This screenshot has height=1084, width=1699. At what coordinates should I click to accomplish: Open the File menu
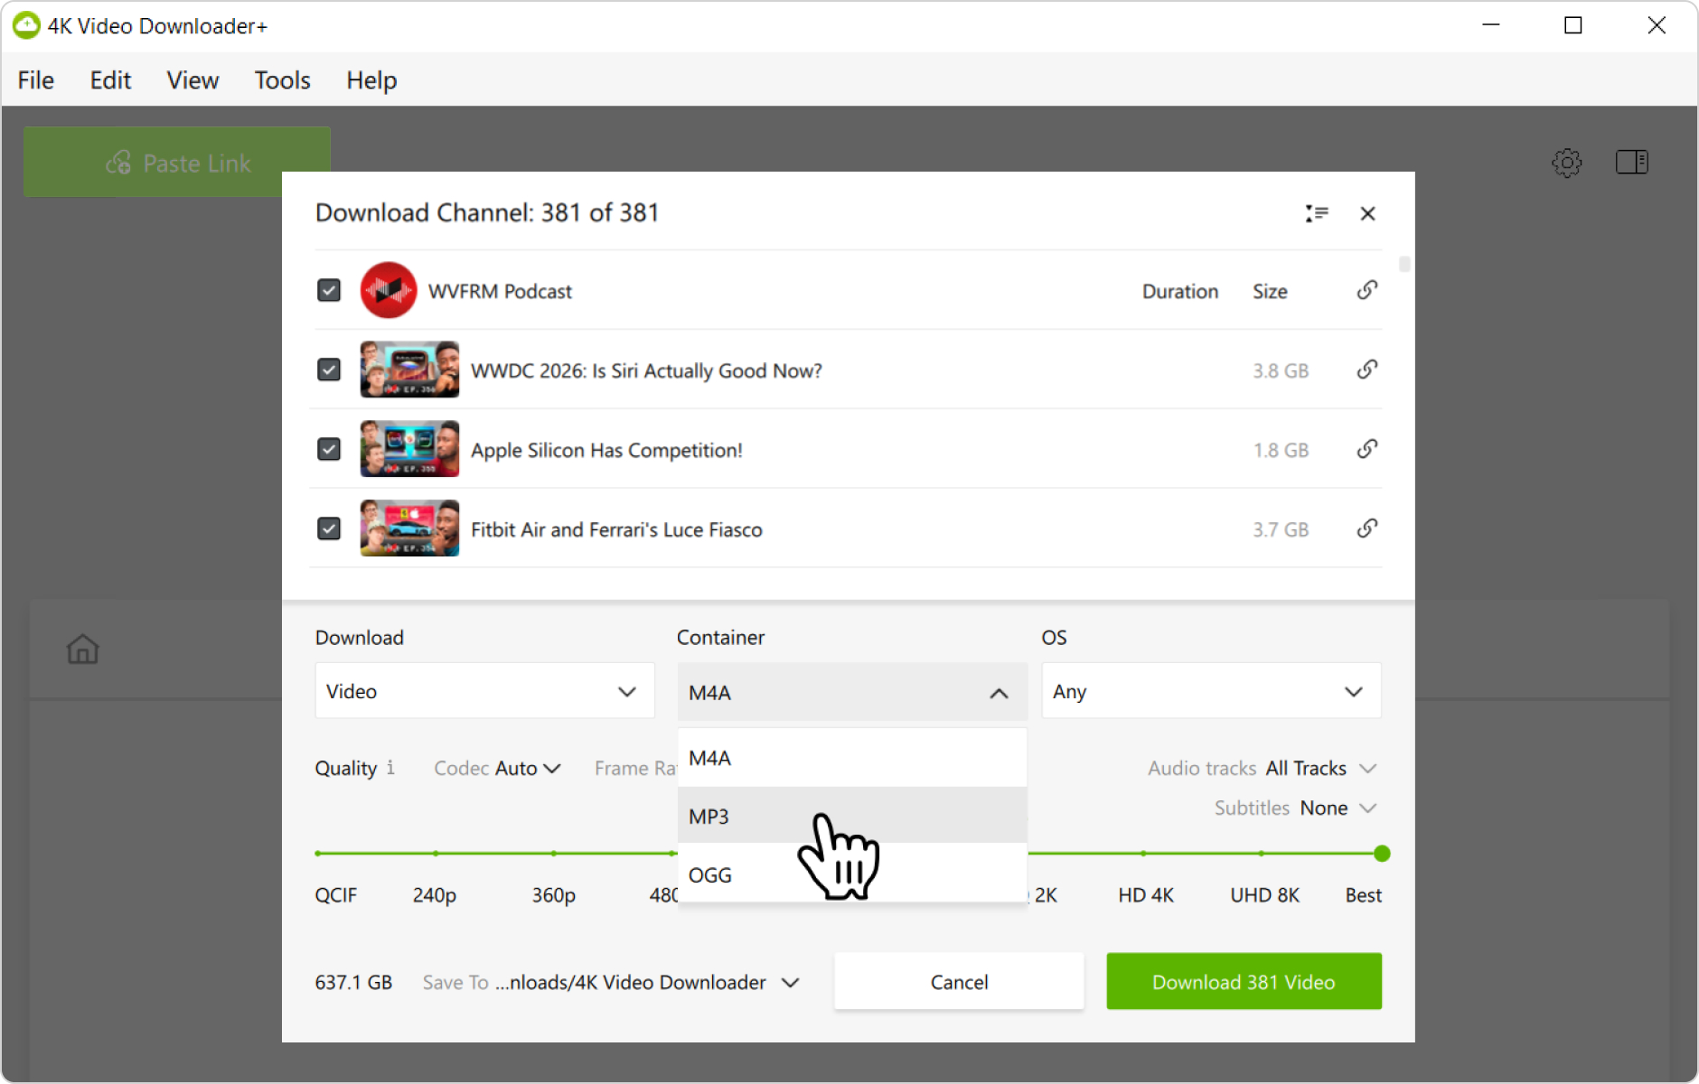point(36,80)
